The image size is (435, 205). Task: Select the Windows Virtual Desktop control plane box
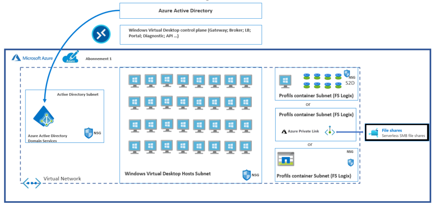(191, 35)
